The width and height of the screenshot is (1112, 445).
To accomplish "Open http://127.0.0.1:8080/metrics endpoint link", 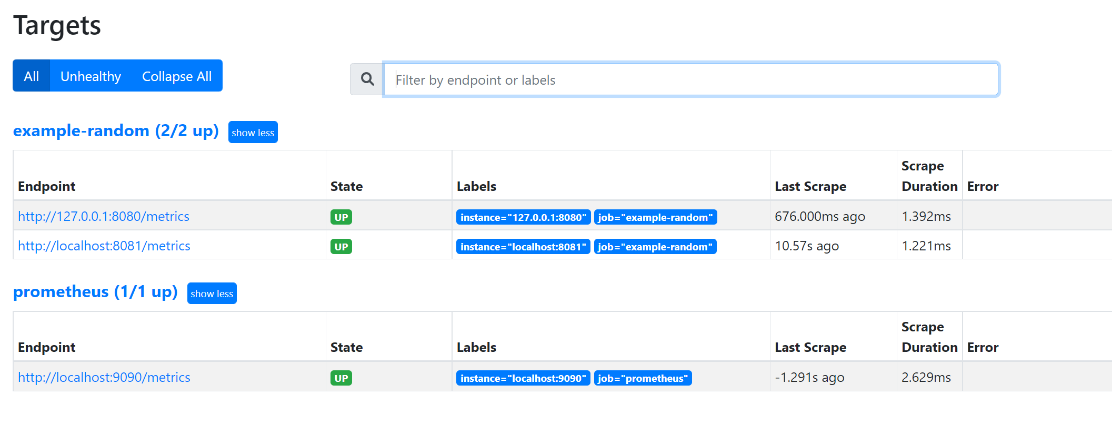I will pyautogui.click(x=104, y=216).
